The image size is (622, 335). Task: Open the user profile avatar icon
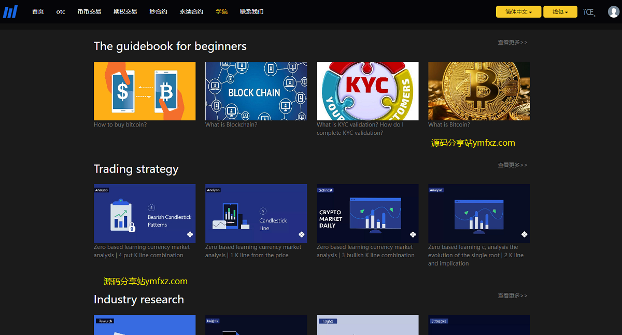(613, 11)
